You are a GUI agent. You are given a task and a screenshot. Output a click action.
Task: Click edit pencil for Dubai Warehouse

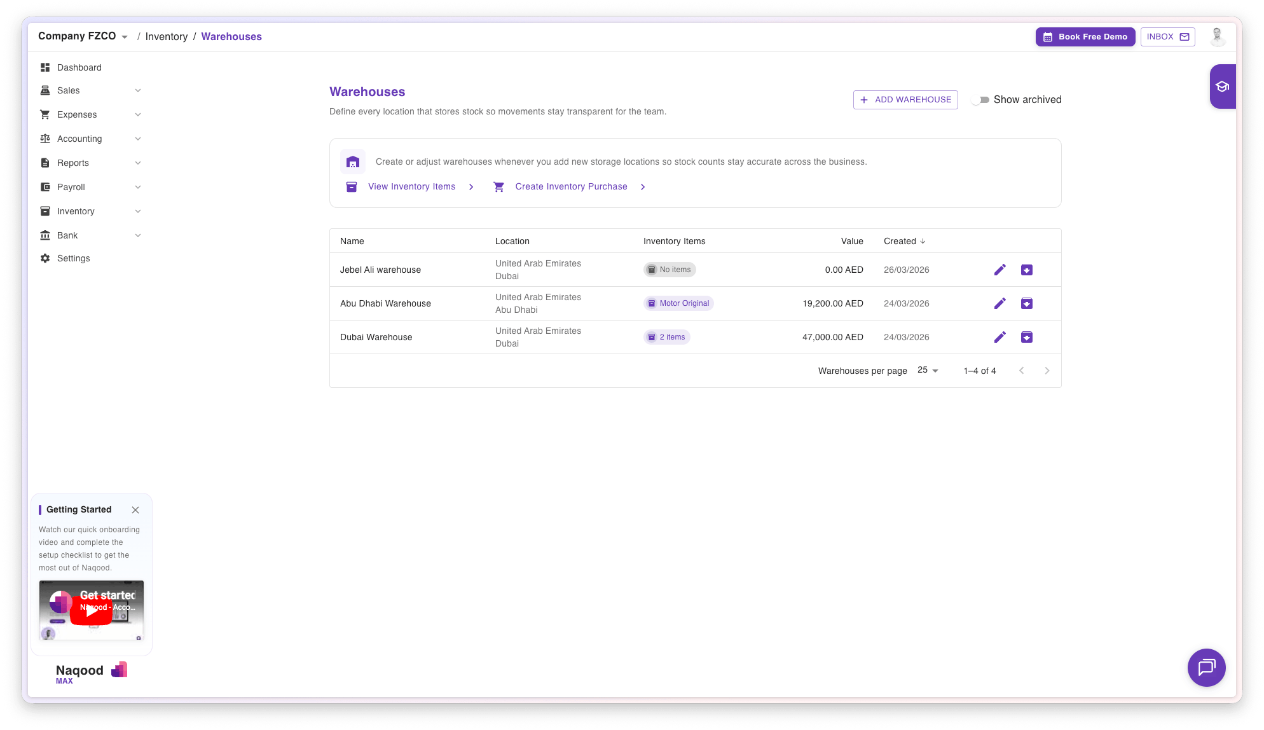point(1000,337)
